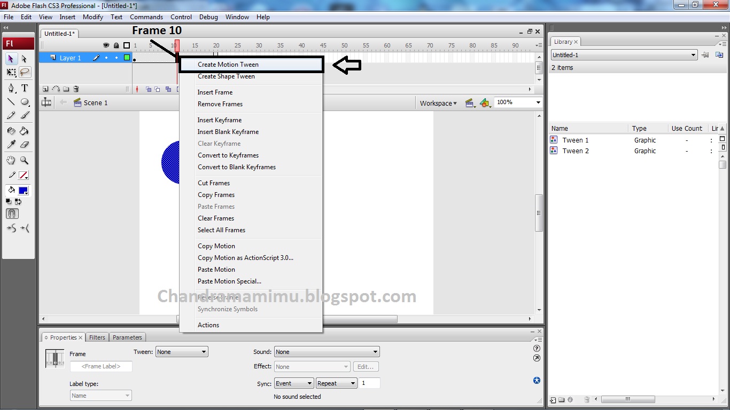Click the Add Motion Guide icon
The width and height of the screenshot is (730, 410).
pos(56,89)
